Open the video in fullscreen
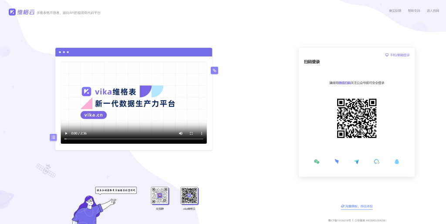This screenshot has width=446, height=224. coord(191,133)
